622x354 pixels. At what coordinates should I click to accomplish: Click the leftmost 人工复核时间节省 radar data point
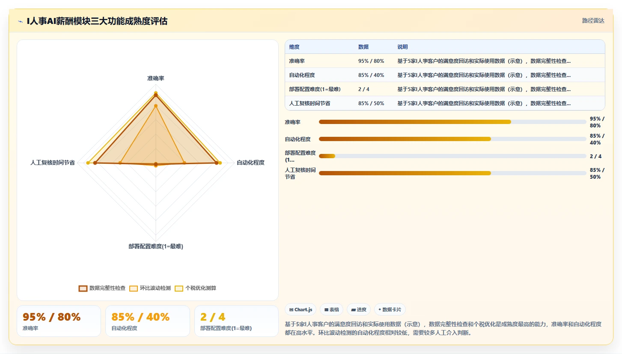(88, 163)
